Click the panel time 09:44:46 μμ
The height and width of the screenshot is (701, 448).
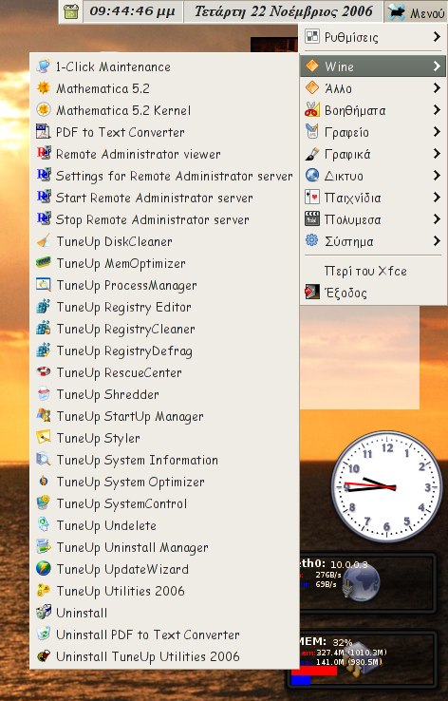[x=132, y=11]
